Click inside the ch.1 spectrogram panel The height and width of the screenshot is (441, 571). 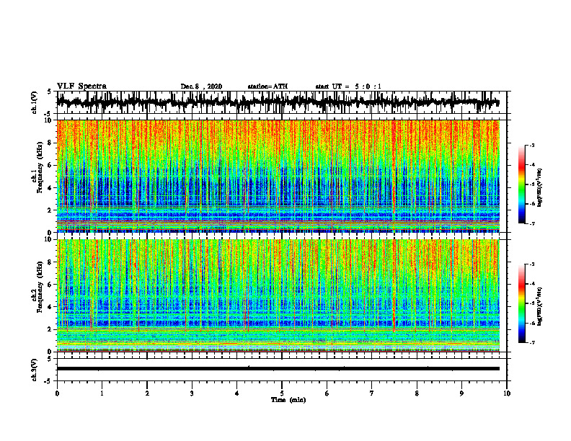(278, 176)
